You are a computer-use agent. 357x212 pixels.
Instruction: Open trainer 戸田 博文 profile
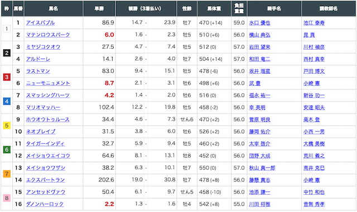coord(314,71)
